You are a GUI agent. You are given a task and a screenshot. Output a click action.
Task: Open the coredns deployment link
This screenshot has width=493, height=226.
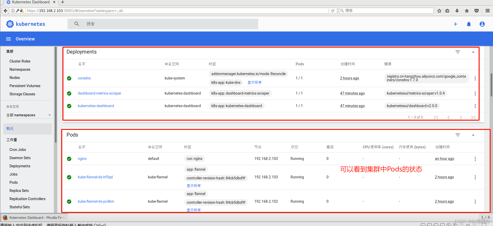[84, 78]
